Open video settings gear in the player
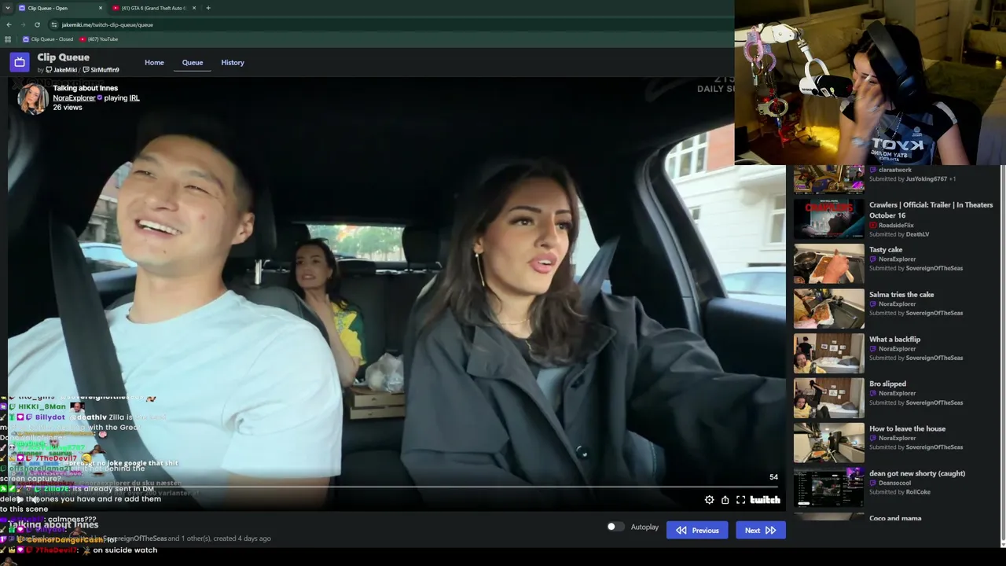 click(709, 500)
